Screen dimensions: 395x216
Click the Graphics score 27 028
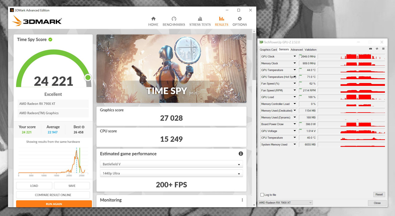click(x=171, y=118)
